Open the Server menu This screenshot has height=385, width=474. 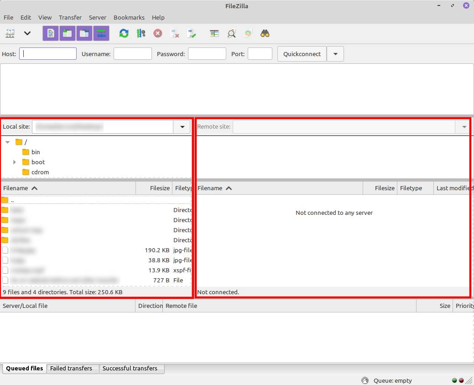click(x=97, y=17)
